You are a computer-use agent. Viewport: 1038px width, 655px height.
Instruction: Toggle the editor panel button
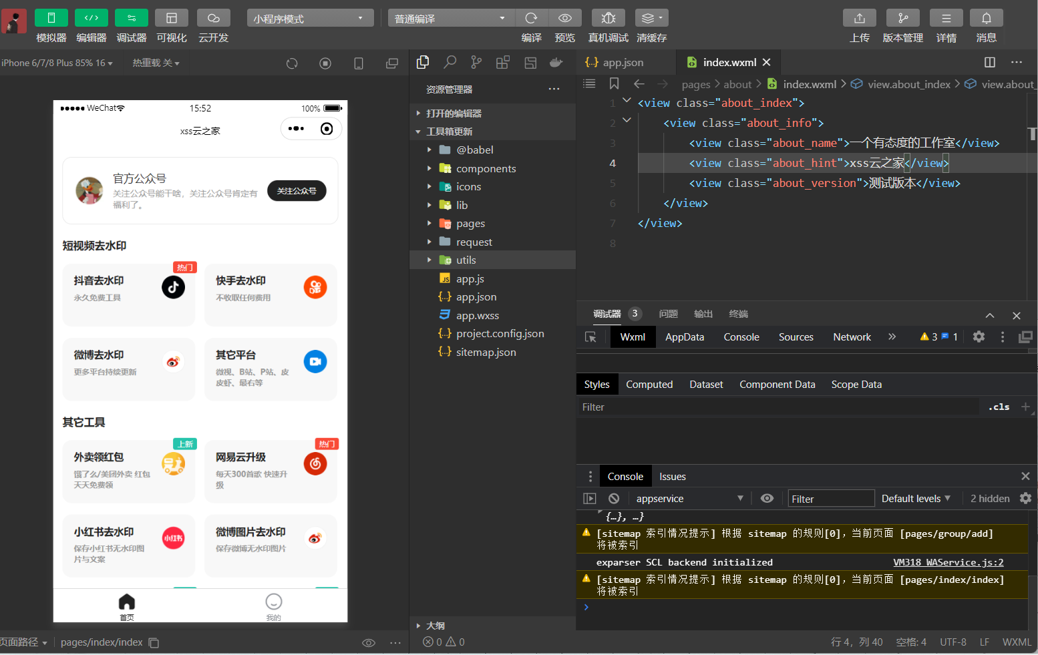point(92,18)
